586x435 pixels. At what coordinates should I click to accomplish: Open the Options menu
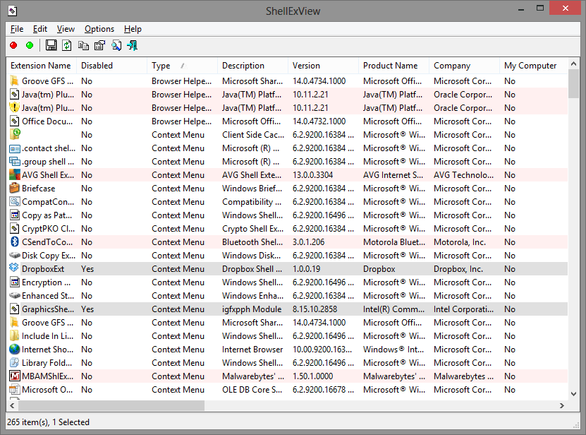[x=99, y=29]
